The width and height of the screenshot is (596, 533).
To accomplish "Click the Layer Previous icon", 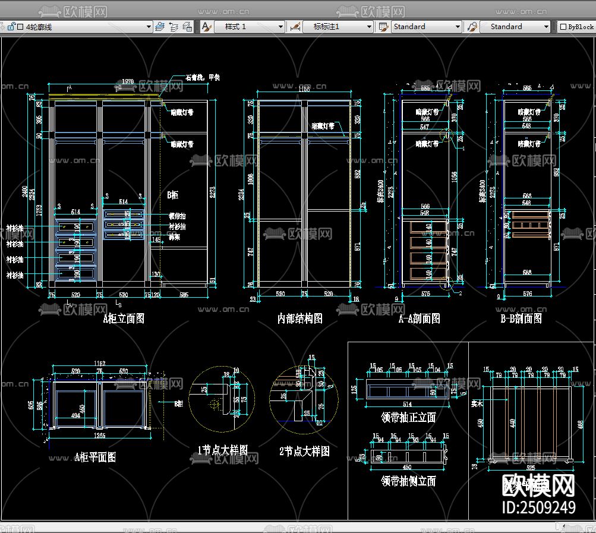I will click(x=174, y=27).
